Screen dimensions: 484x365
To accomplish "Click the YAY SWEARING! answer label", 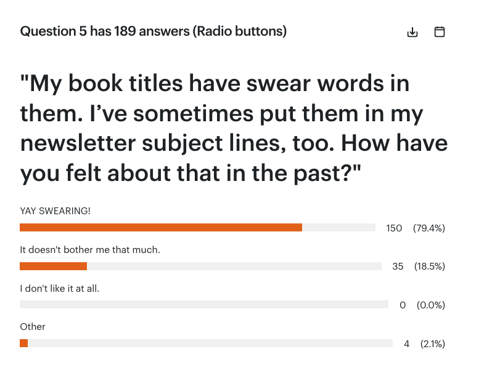I will point(55,211).
